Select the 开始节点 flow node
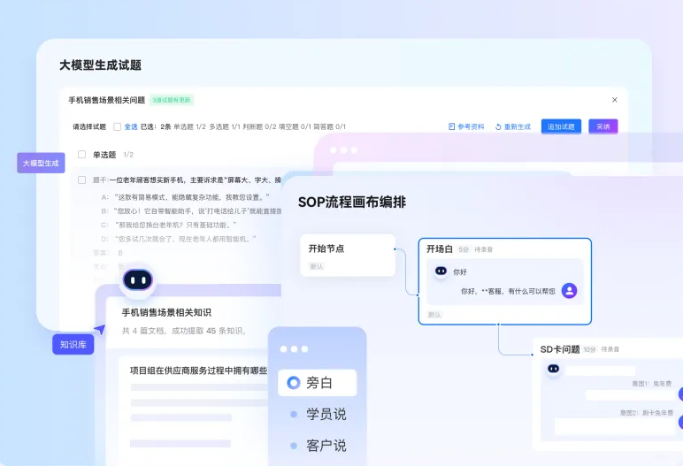The image size is (683, 466). pos(347,255)
